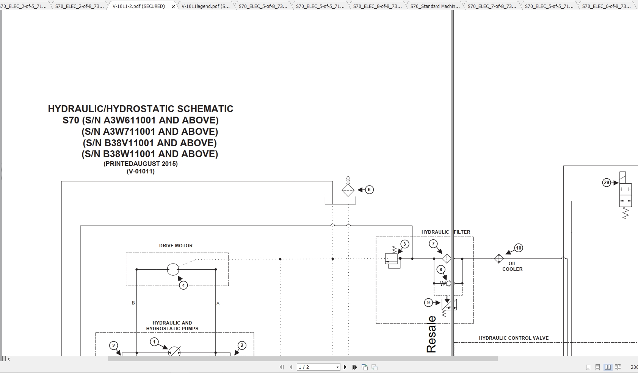Image resolution: width=638 pixels, height=373 pixels.
Task: Navigate to previous page with arrow button
Action: click(291, 367)
